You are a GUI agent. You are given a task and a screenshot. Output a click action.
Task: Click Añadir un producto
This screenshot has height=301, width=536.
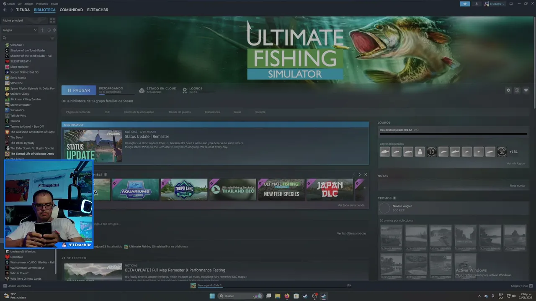(x=17, y=286)
